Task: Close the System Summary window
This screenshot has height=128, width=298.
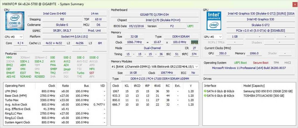Action: [294, 4]
